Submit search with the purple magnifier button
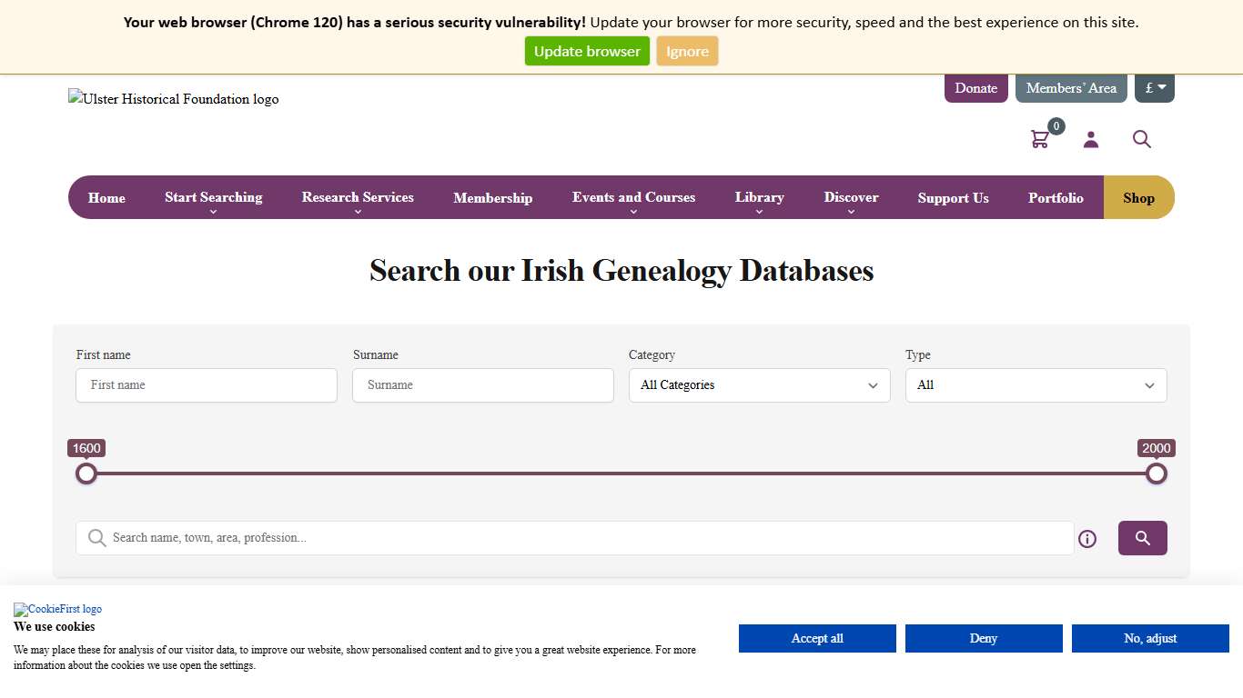 [x=1142, y=538]
